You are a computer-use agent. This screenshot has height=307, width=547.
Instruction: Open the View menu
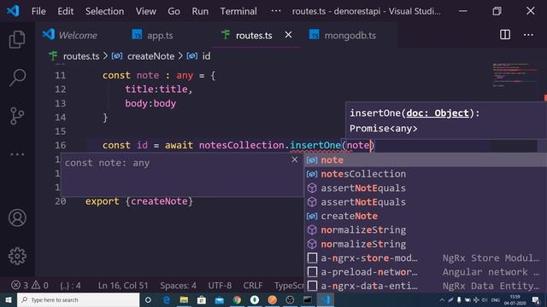point(146,11)
